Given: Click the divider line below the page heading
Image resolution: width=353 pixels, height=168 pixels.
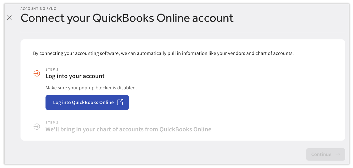Looking at the screenshot, I should 183,32.
